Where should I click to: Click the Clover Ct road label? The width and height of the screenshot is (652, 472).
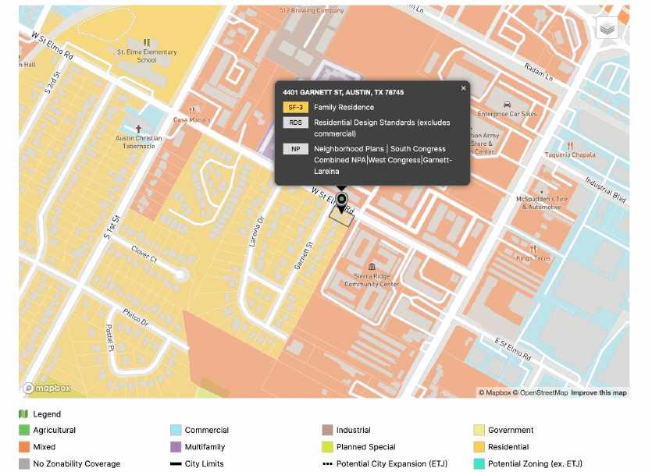coord(144,254)
